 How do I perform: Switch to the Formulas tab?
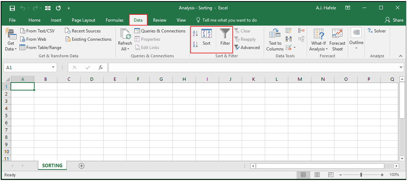pyautogui.click(x=114, y=20)
